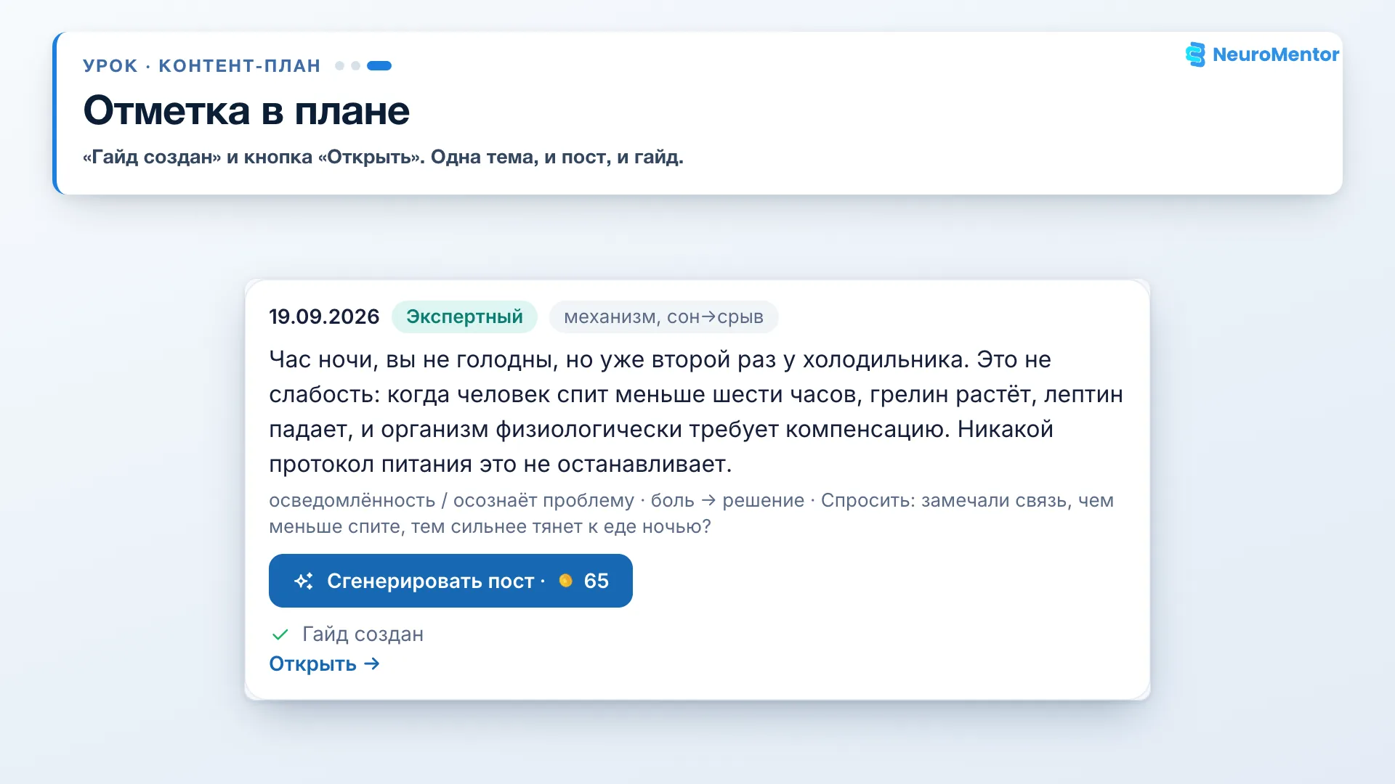Select the second gray progress dot
Viewport: 1395px width, 784px height.
[355, 65]
